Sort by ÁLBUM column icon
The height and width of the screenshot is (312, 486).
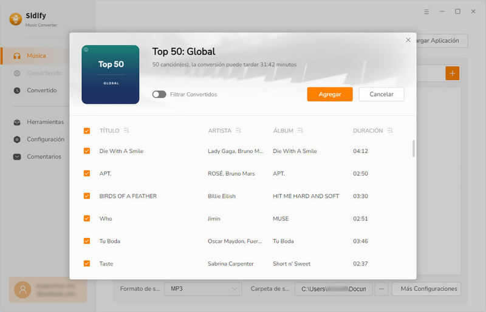click(299, 131)
